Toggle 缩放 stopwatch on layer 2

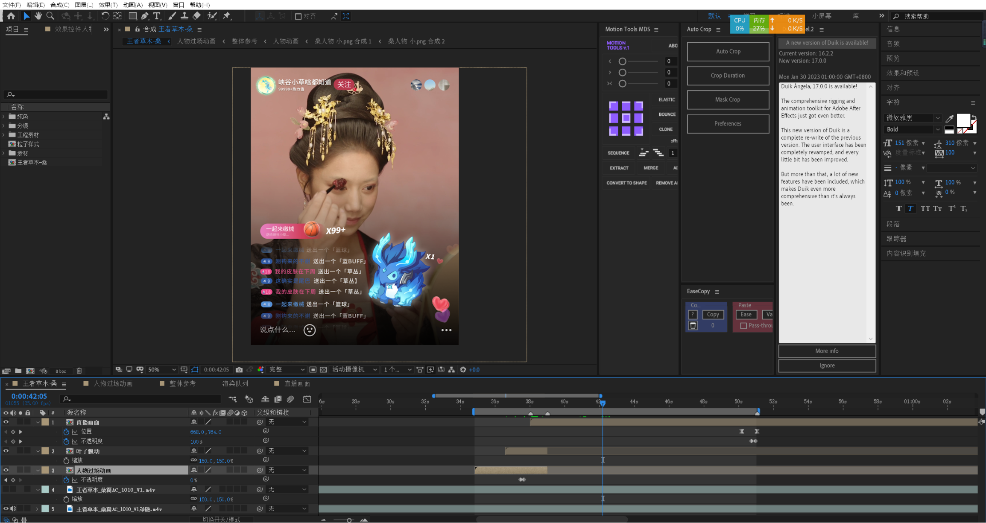pyautogui.click(x=66, y=461)
